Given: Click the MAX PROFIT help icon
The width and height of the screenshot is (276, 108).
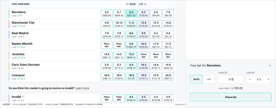Looking at the screenshot, I should (x=232, y=88).
